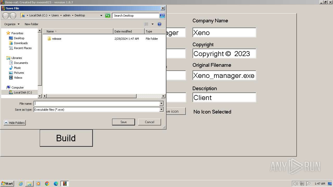Open Documents library
Viewport: 333px width, 187px height.
[21, 63]
